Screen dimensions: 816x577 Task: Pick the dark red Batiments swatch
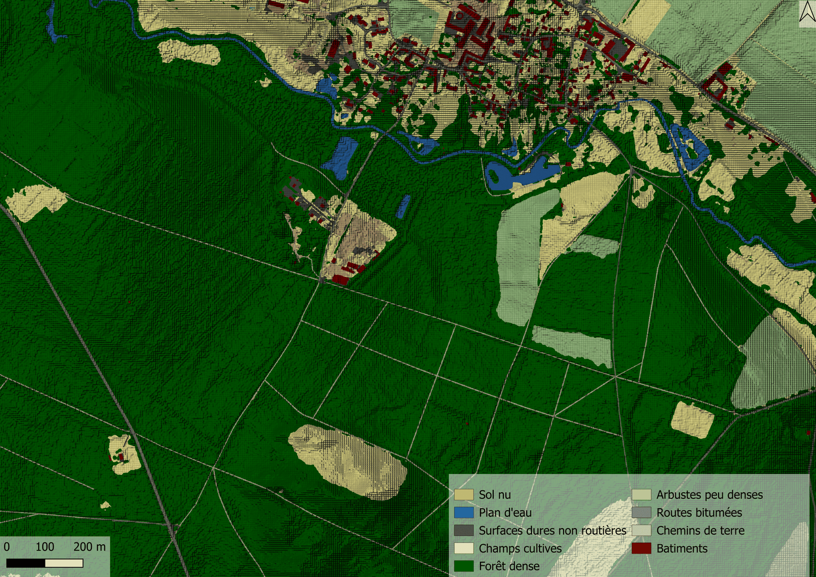click(x=641, y=548)
